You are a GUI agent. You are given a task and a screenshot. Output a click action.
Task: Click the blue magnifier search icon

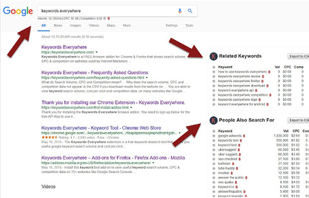pyautogui.click(x=190, y=11)
